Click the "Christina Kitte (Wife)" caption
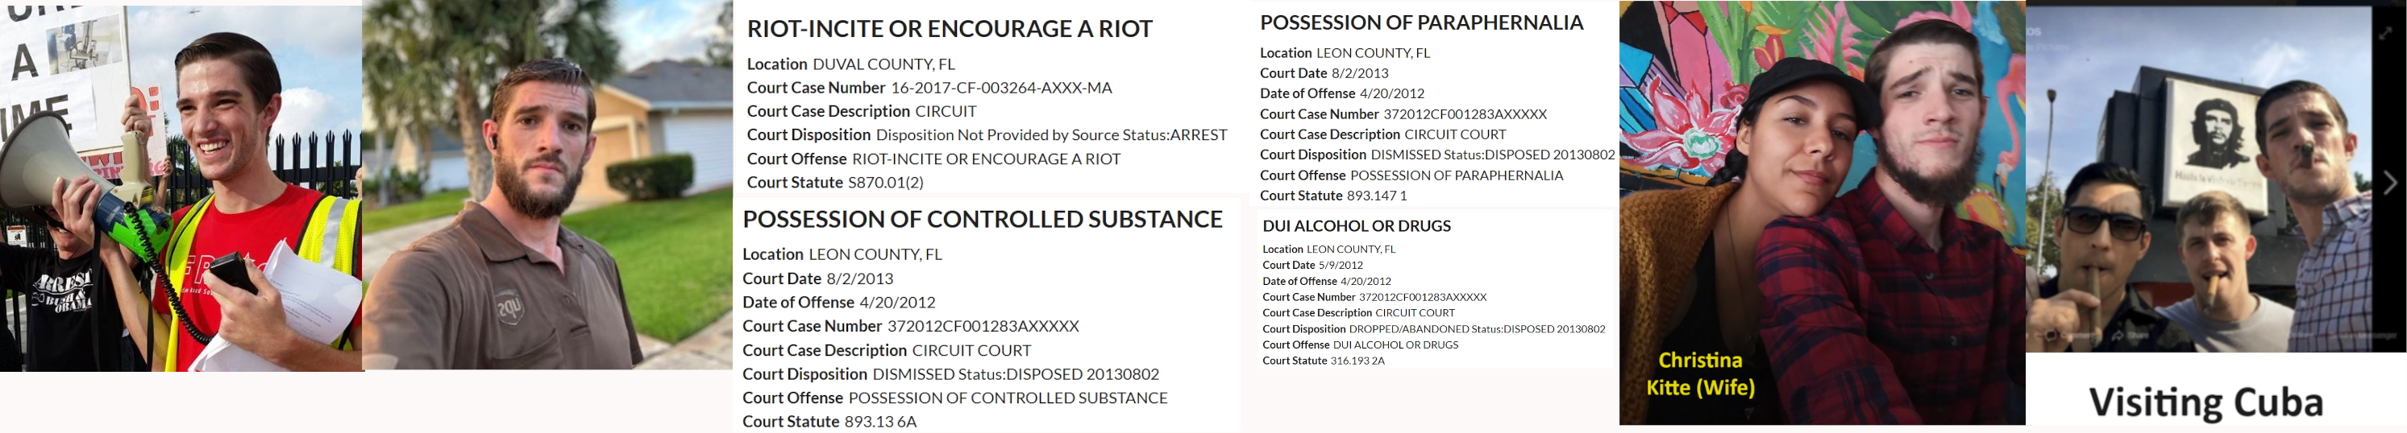The width and height of the screenshot is (2407, 433). (x=1700, y=373)
